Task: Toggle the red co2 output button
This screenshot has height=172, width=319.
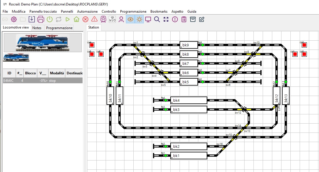Action: point(304,45)
